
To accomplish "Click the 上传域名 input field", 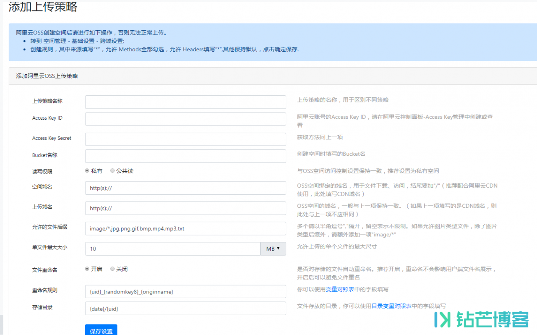I will tap(185, 208).
